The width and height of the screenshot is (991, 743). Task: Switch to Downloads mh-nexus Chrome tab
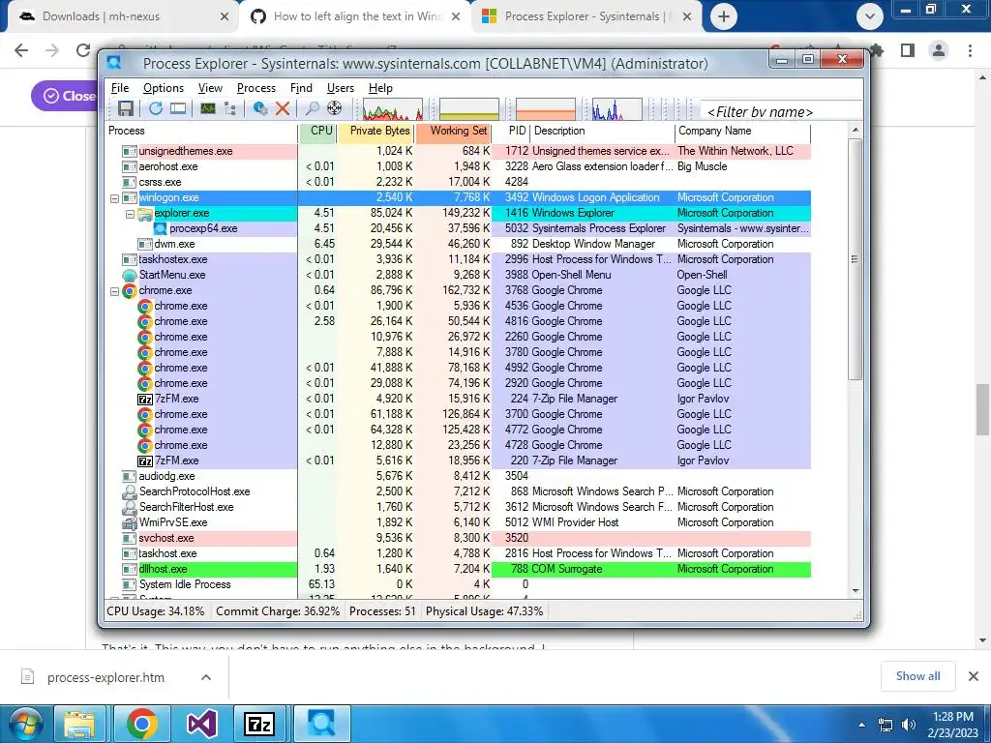(122, 16)
